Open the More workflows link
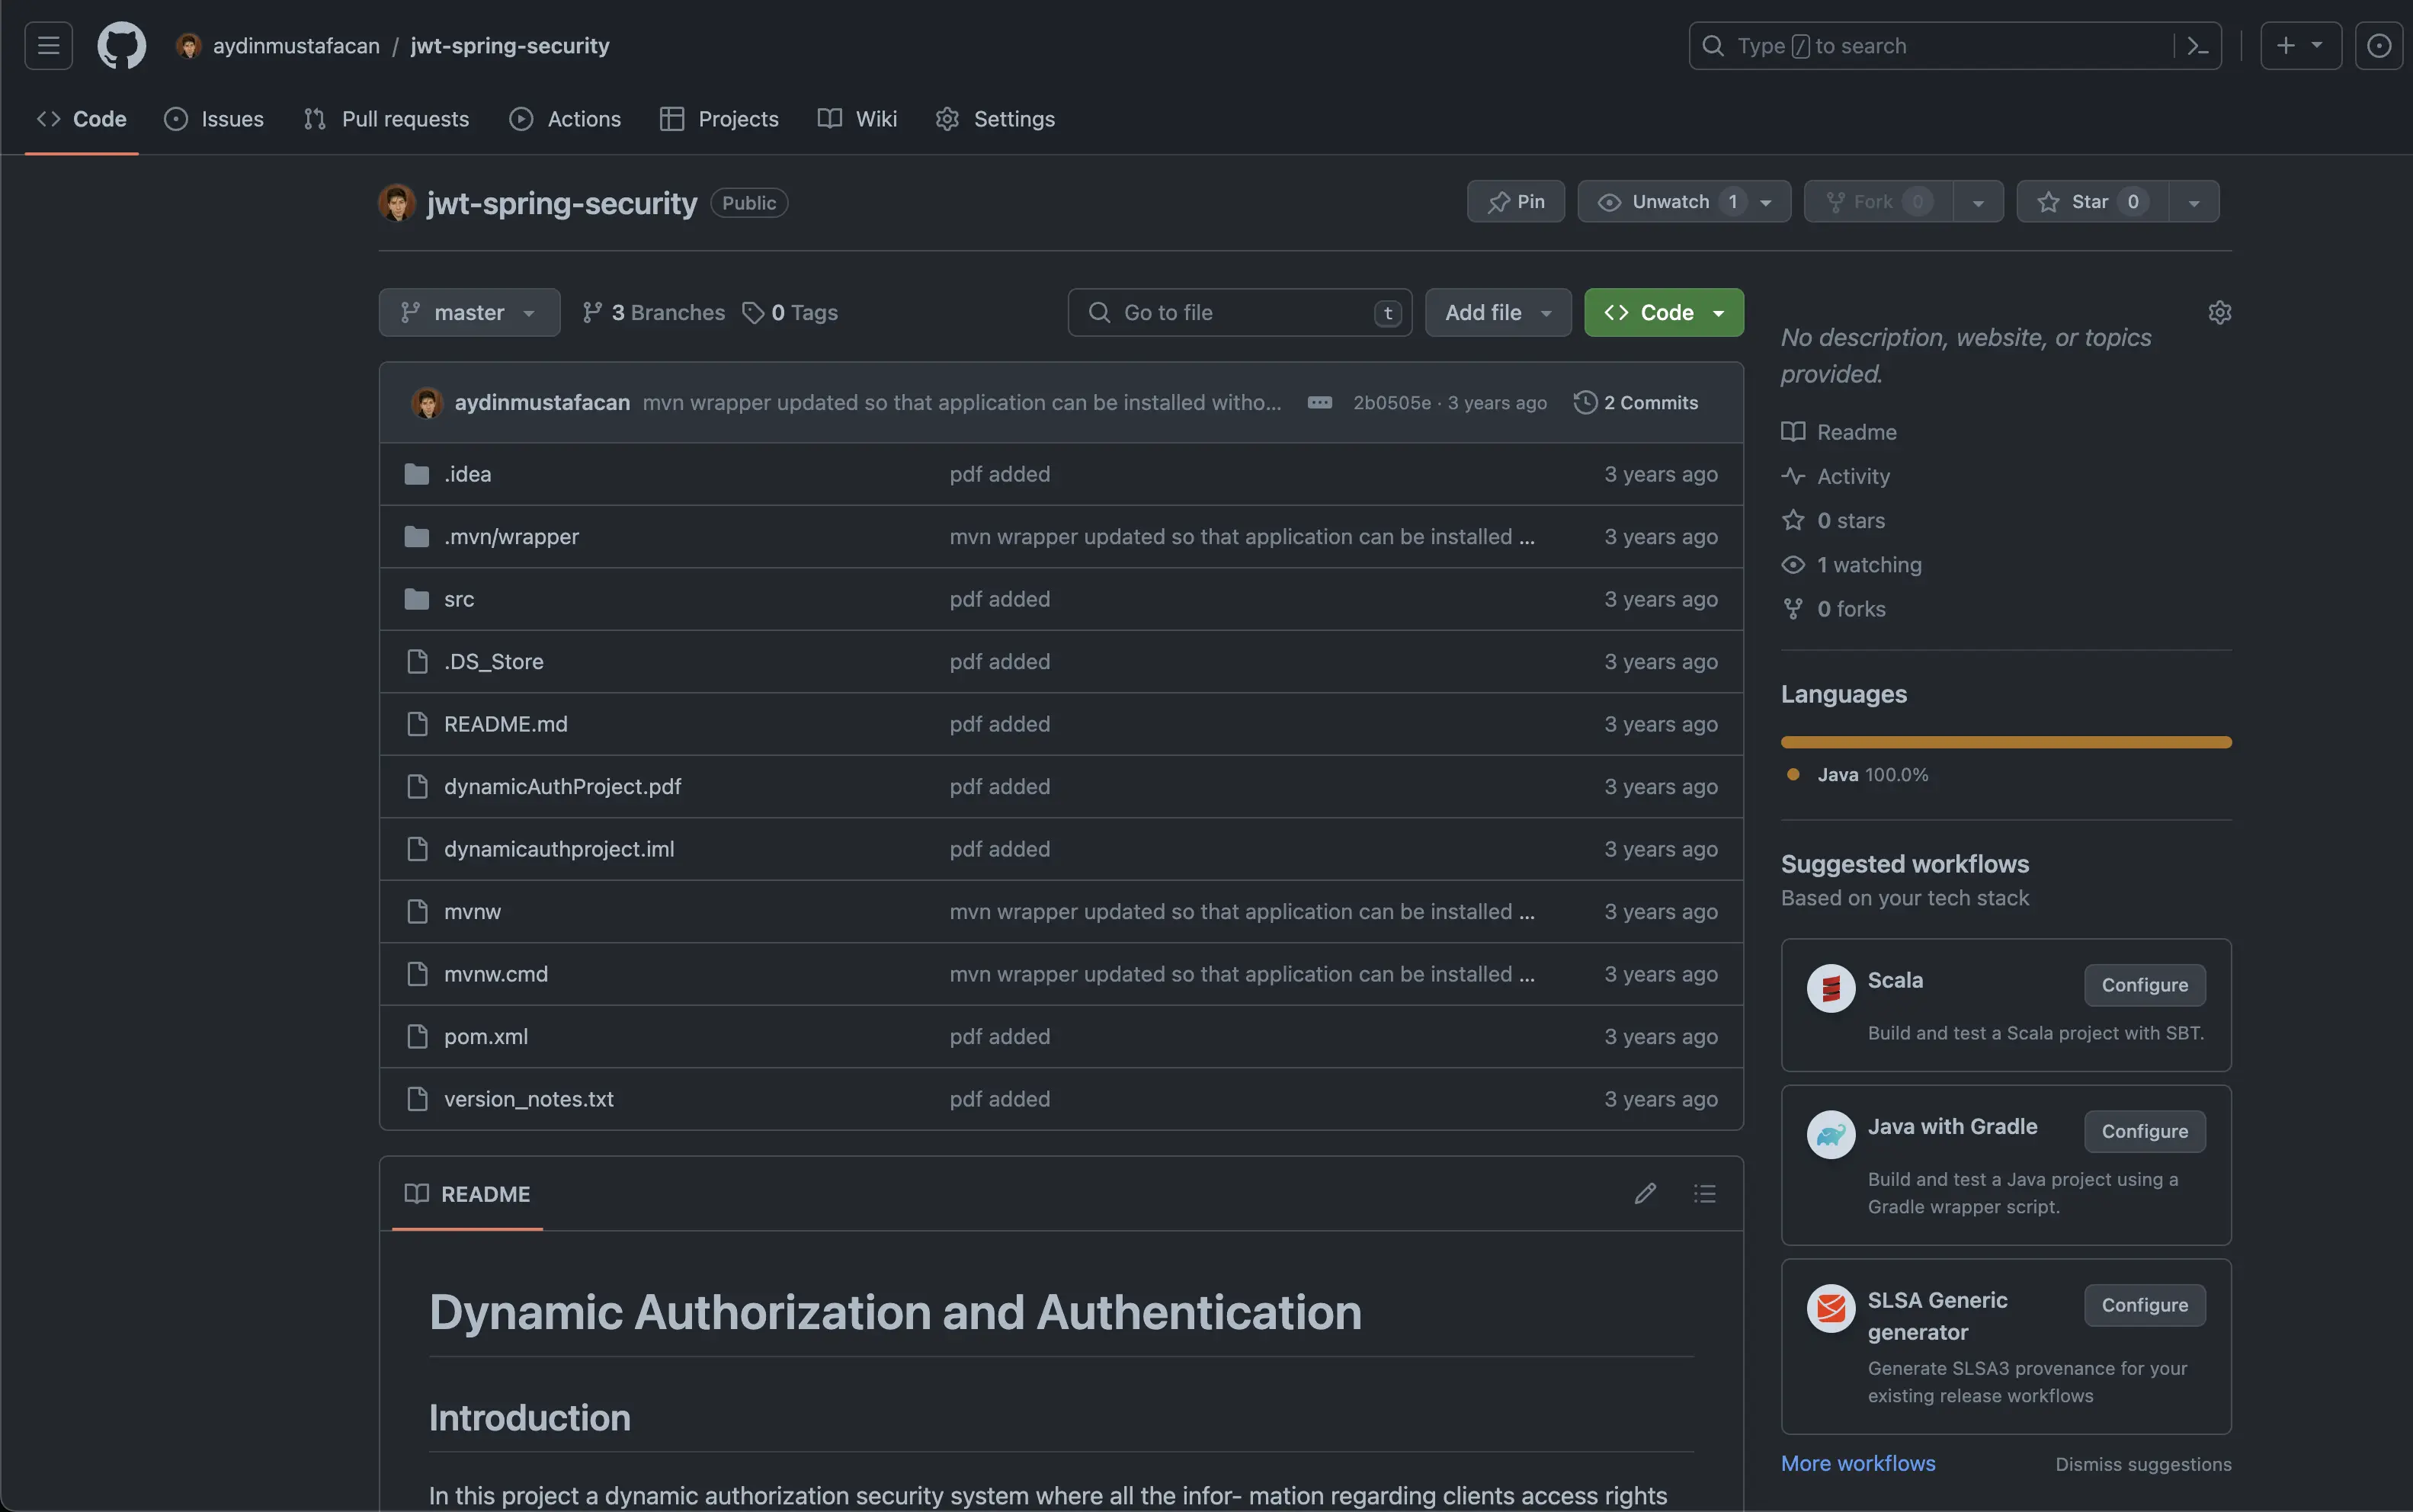The image size is (2413, 1512). pyautogui.click(x=1857, y=1463)
